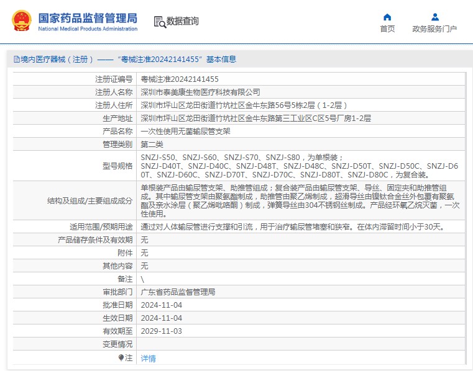Click the 审批部门 label
This screenshot has width=473, height=371.
click(x=117, y=292)
